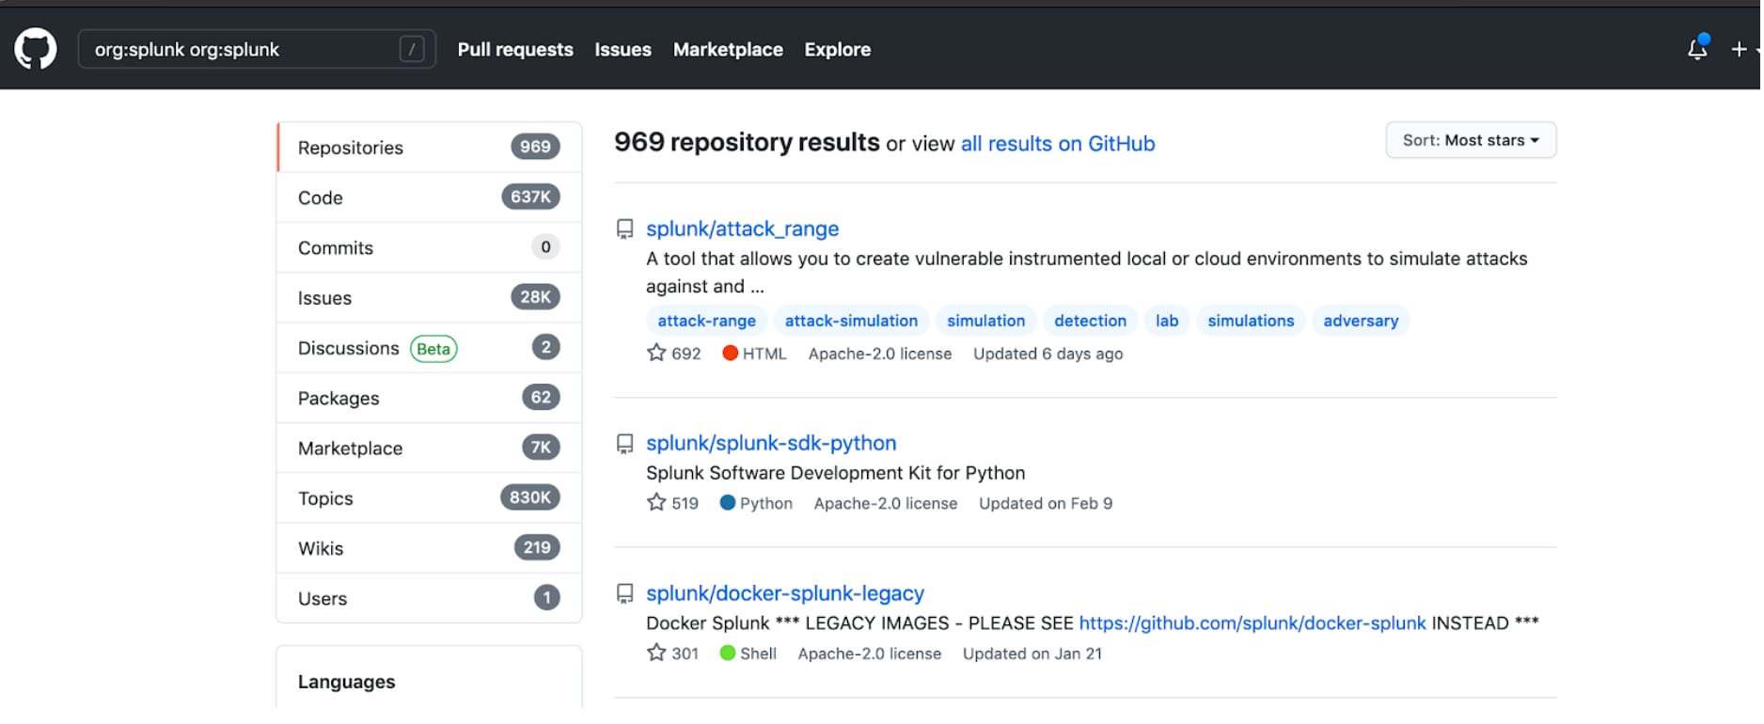Click the simulation topic tag
The image size is (1764, 724).
click(x=985, y=321)
